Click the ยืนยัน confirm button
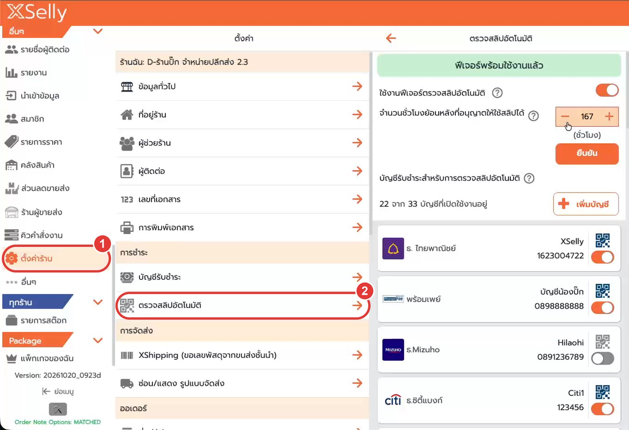 (x=587, y=154)
